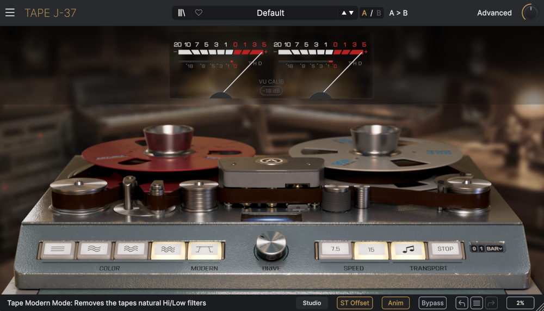This screenshot has height=311, width=544.
Task: Favorite the preset with heart icon
Action: 199,13
